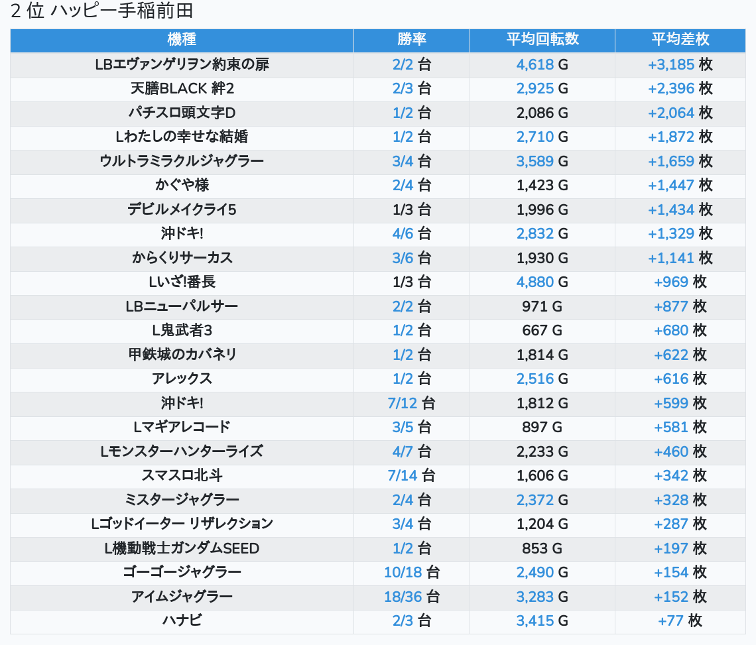Select the ゴーゴージャグラー machine name
This screenshot has width=756, height=645.
click(182, 573)
